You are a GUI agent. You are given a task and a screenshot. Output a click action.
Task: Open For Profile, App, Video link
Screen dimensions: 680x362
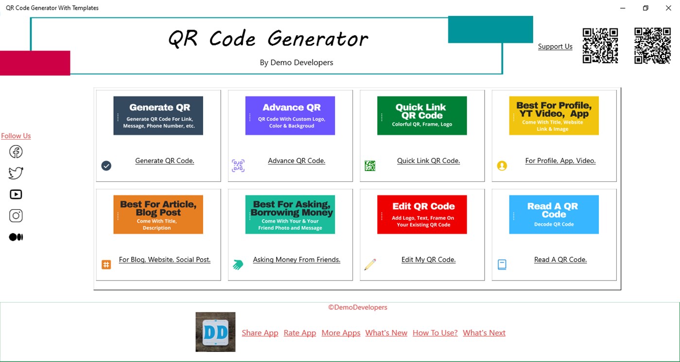(x=560, y=161)
